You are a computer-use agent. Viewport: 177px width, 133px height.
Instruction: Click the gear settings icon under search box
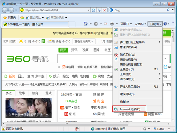[59, 67]
